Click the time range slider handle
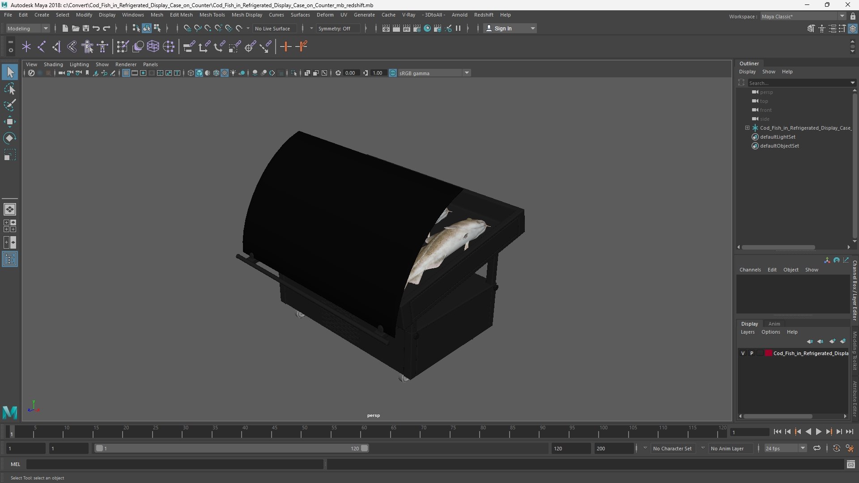The height and width of the screenshot is (483, 859). 365,448
